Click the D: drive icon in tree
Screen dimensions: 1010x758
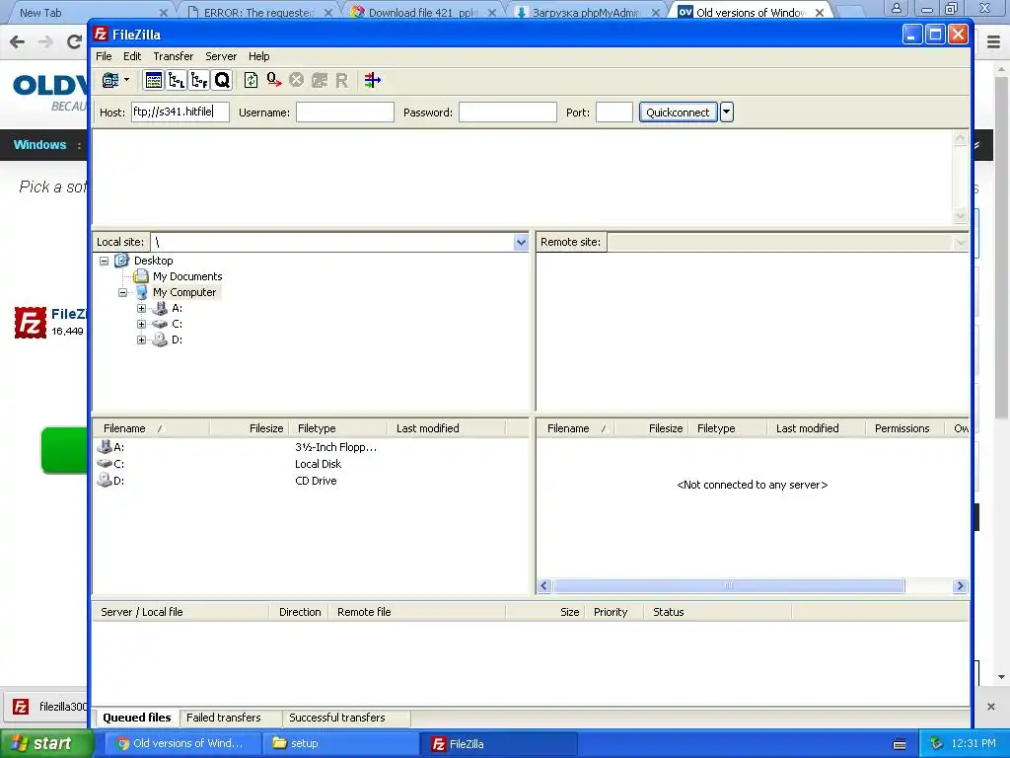tap(160, 340)
